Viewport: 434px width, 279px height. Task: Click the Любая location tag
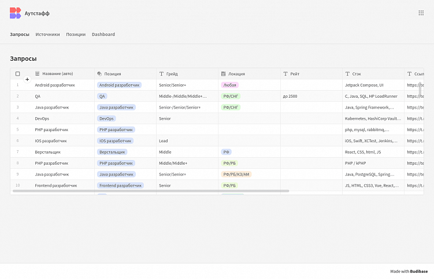[229, 85]
